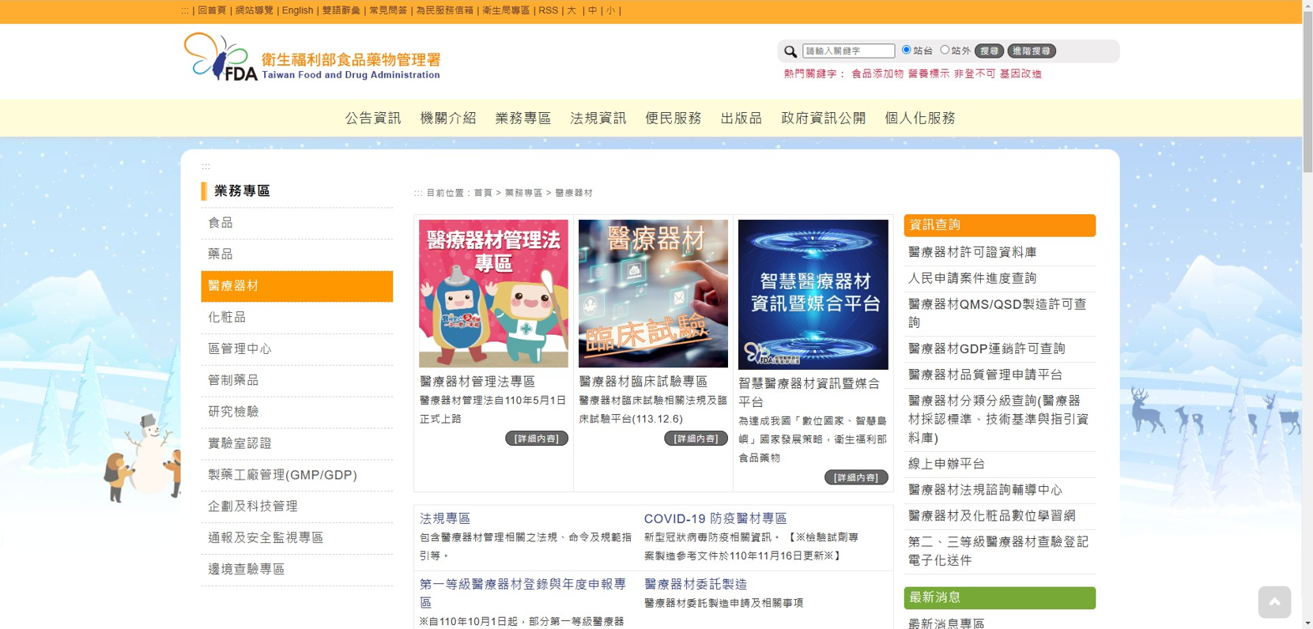This screenshot has height=629, width=1313.
Task: Click hot keyword 食品添加物
Action: click(877, 73)
